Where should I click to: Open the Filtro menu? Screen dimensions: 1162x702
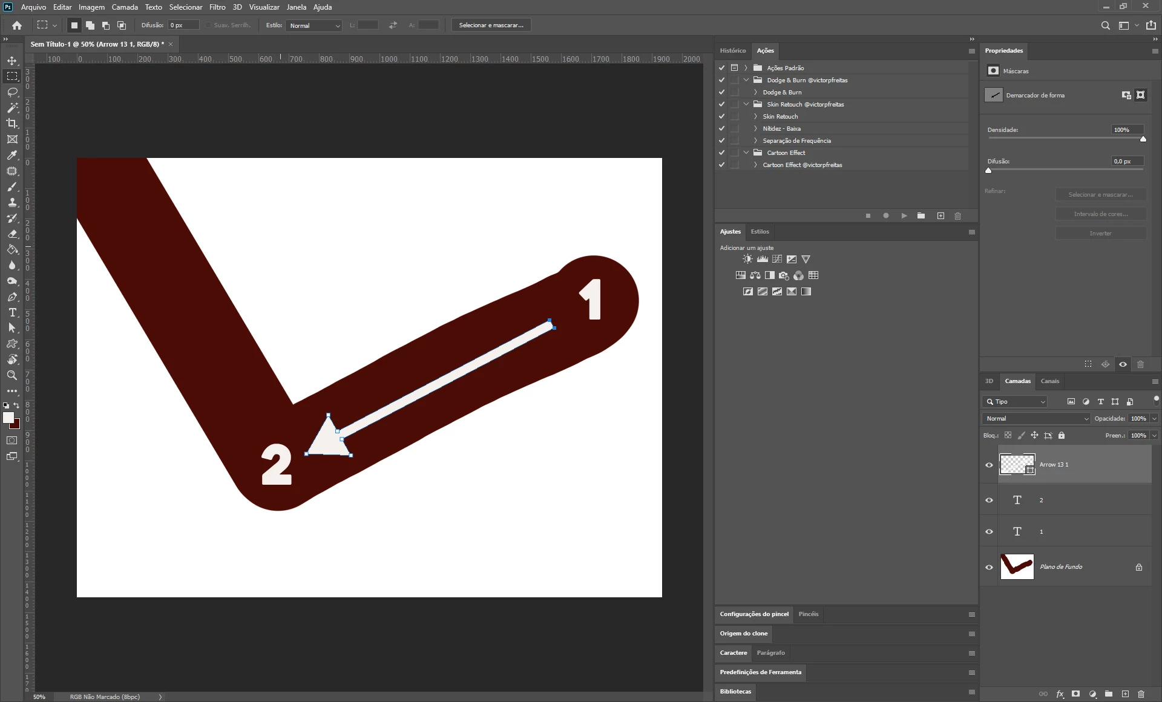click(x=217, y=7)
